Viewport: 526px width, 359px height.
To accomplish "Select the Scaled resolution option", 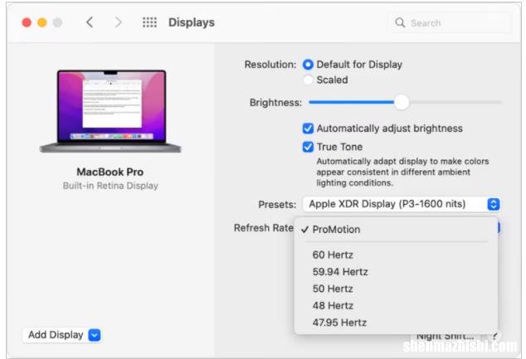I will [x=308, y=80].
